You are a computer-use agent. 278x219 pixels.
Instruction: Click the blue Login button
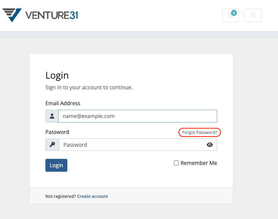pos(56,165)
